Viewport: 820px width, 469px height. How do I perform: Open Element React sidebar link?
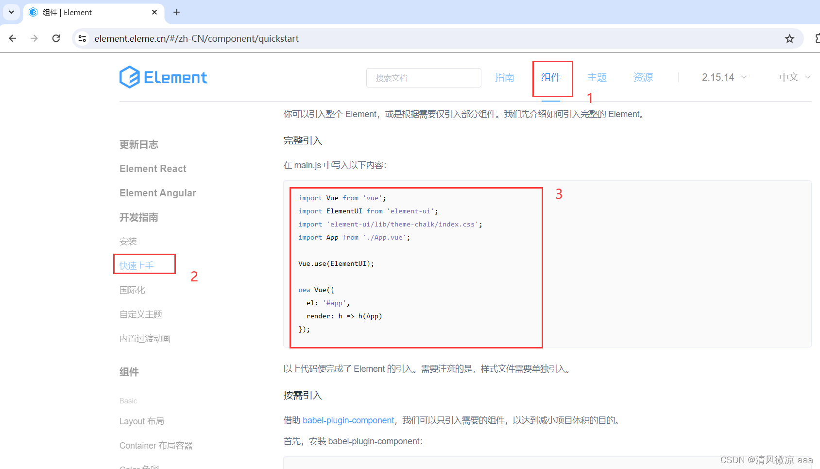click(x=153, y=169)
